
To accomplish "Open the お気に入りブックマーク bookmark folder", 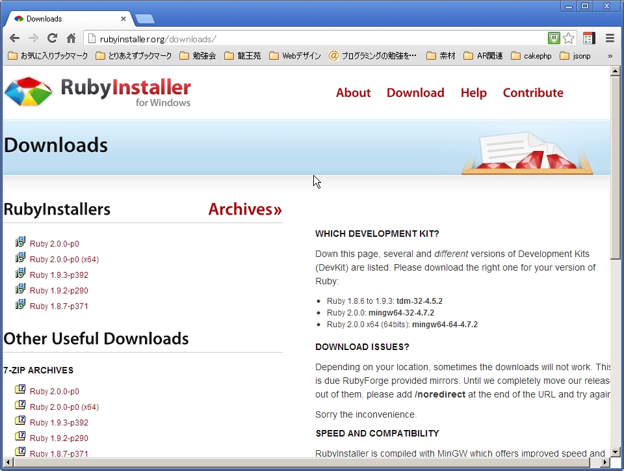I will (x=48, y=56).
